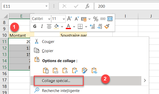Open the Name Box dropdown
The width and height of the screenshot is (159, 94).
pos(46,6)
